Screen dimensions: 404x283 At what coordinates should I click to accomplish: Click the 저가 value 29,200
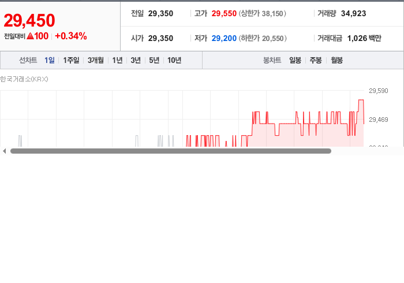pyautogui.click(x=224, y=38)
